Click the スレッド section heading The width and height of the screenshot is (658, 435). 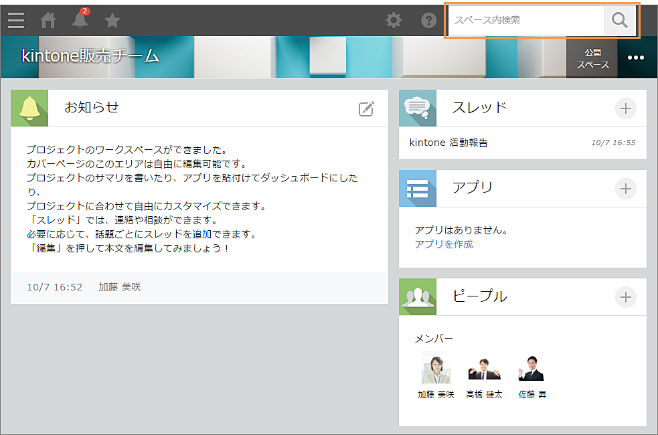tap(479, 108)
